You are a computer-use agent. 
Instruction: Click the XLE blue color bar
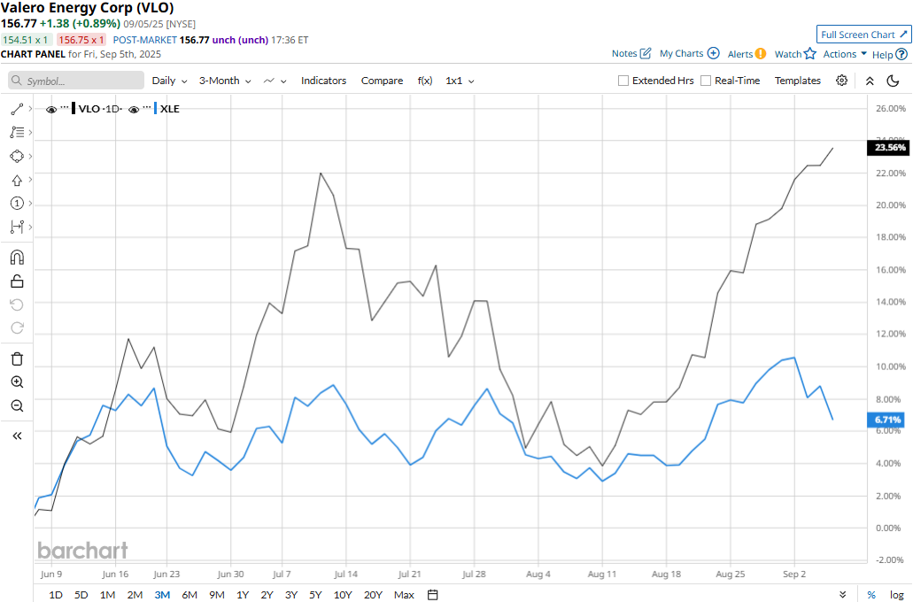point(156,108)
